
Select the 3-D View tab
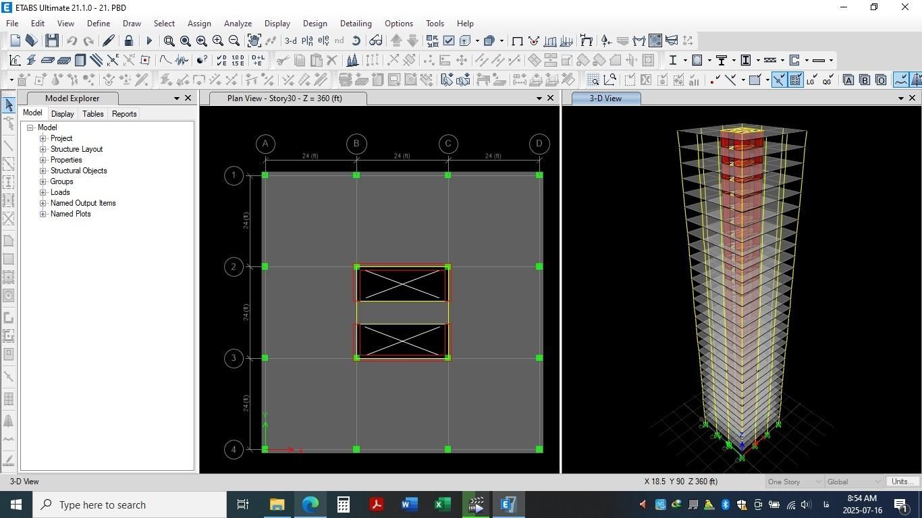(606, 98)
